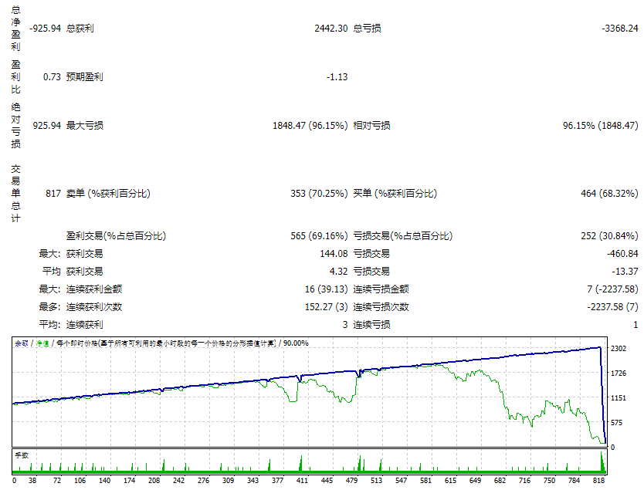Select the value 7 (-2237.58)
The image size is (644, 490).
pyautogui.click(x=612, y=289)
